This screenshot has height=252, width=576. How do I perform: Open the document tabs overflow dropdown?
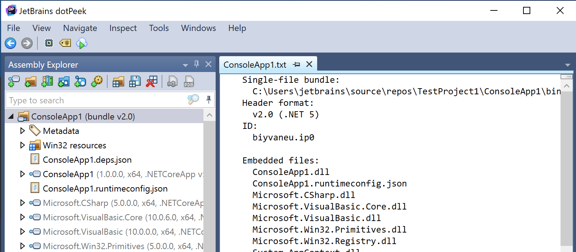pos(568,65)
